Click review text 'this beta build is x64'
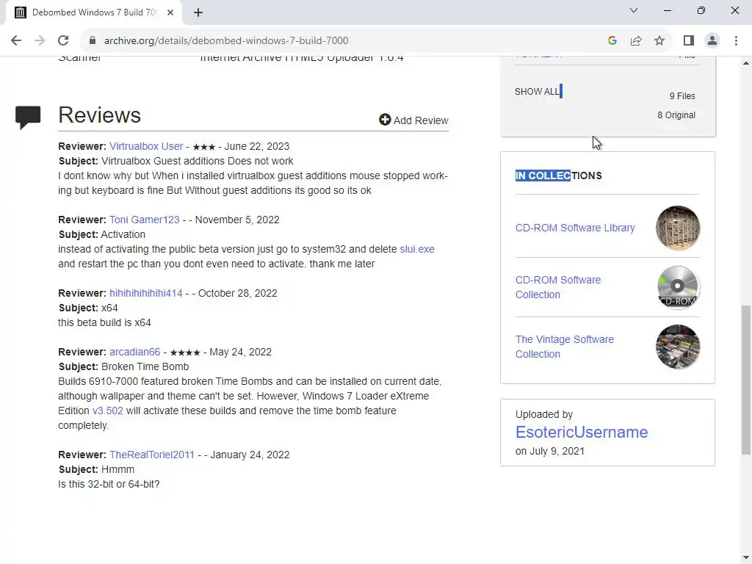The width and height of the screenshot is (752, 564). point(104,322)
